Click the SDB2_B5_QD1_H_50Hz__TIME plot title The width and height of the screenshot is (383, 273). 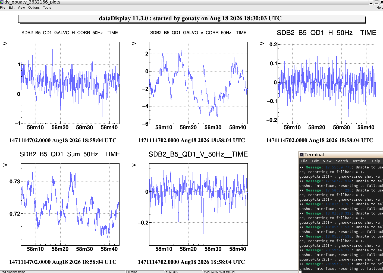[327, 33]
